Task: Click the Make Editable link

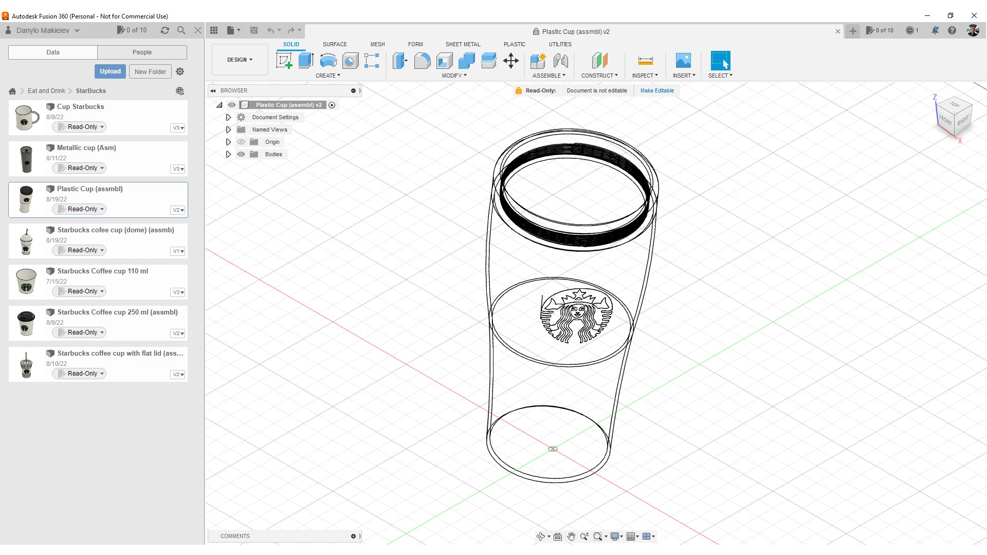Action: point(657,90)
